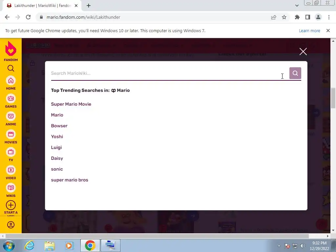
Task: Open Windows Start menu
Action: [9, 245]
